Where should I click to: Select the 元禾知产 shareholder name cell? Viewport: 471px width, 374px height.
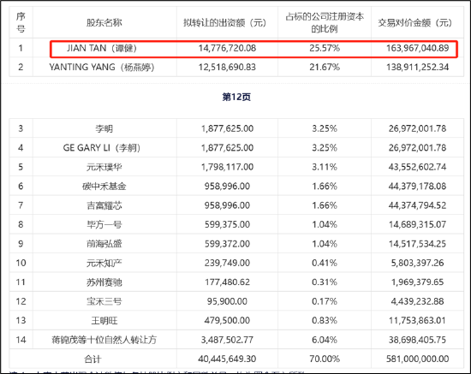104,263
